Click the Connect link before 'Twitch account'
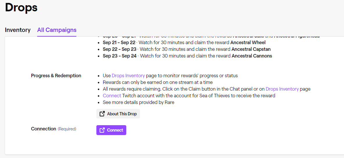 [112, 96]
